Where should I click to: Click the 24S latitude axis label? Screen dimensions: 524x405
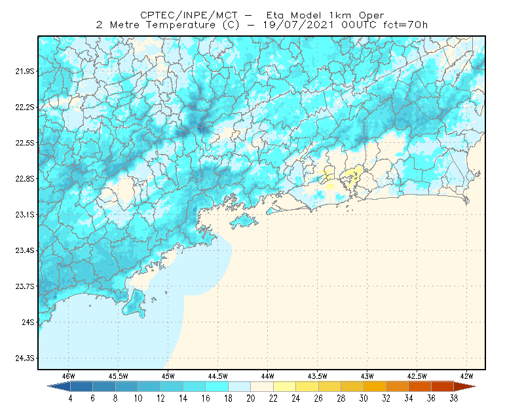point(28,322)
